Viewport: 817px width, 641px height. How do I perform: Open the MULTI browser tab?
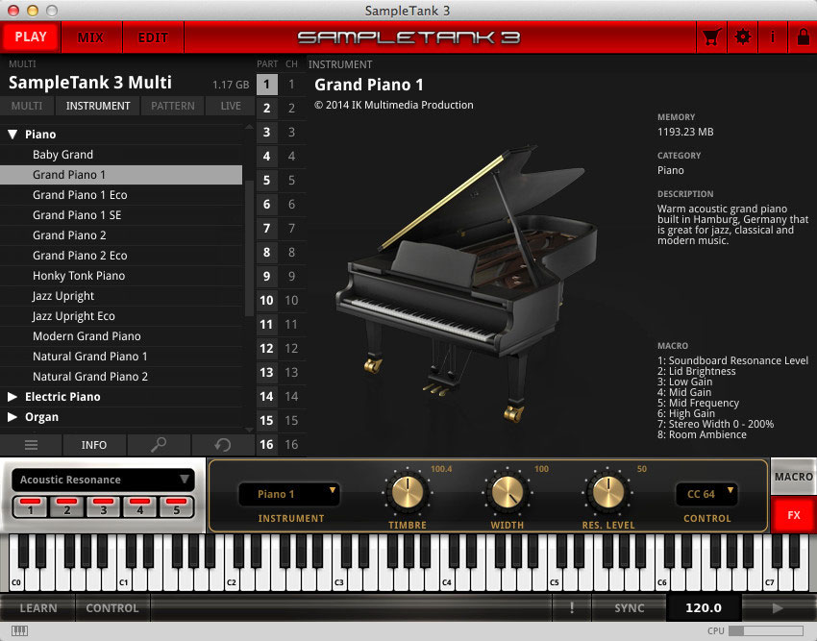click(x=27, y=106)
